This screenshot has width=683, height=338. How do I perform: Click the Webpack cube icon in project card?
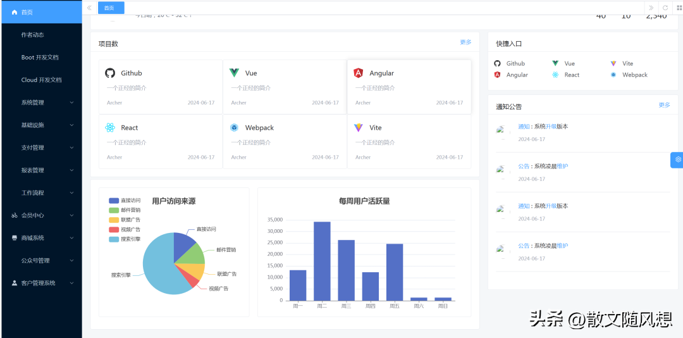point(235,127)
